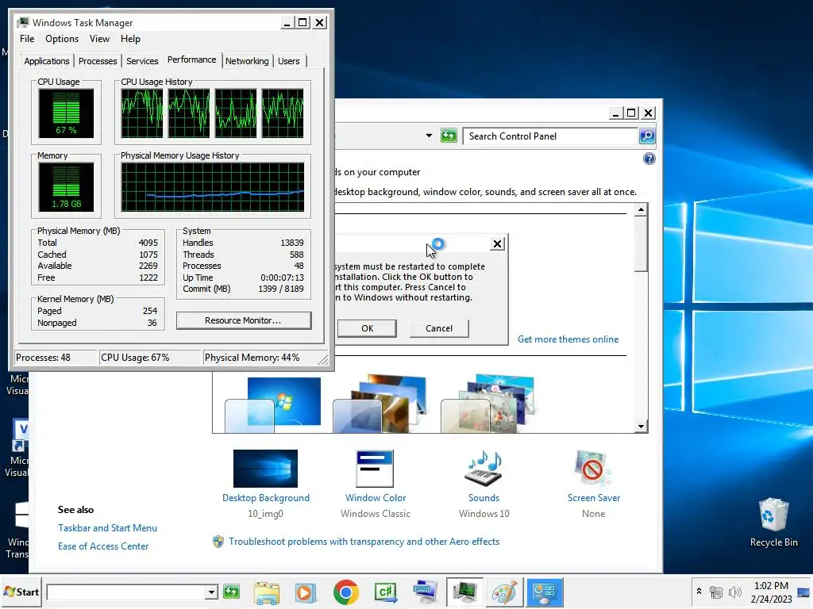Image resolution: width=813 pixels, height=609 pixels.
Task: Click the taskbar address input field
Action: tap(125, 592)
